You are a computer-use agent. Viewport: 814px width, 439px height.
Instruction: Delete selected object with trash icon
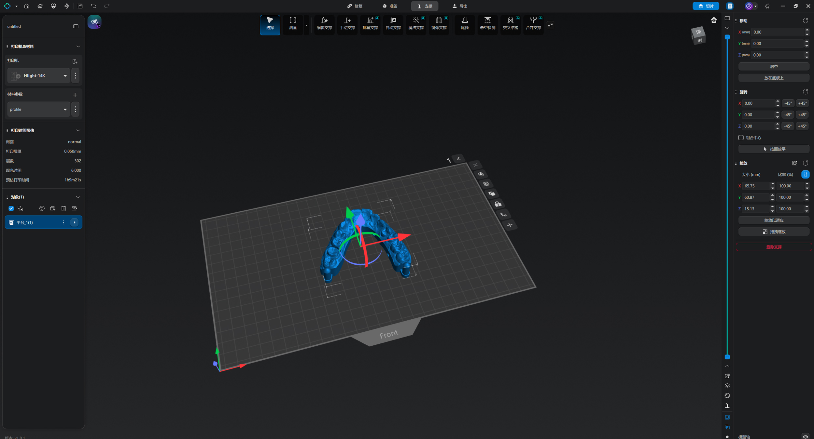pos(63,208)
